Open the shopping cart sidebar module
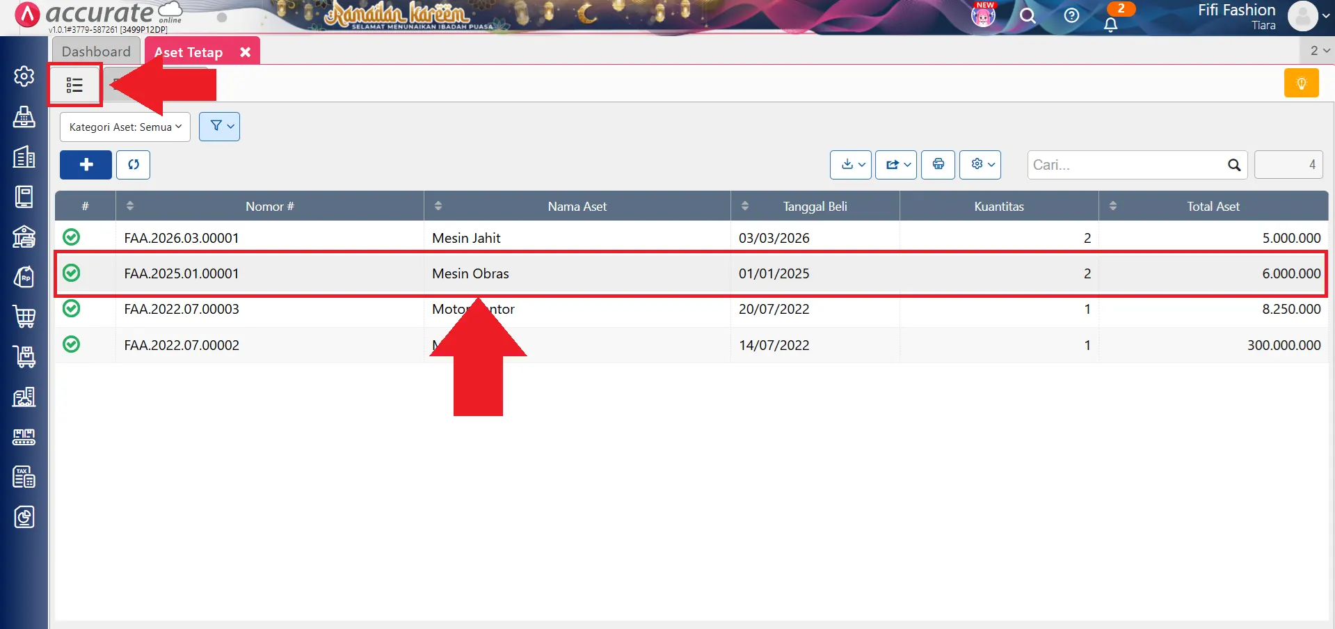 [x=24, y=317]
